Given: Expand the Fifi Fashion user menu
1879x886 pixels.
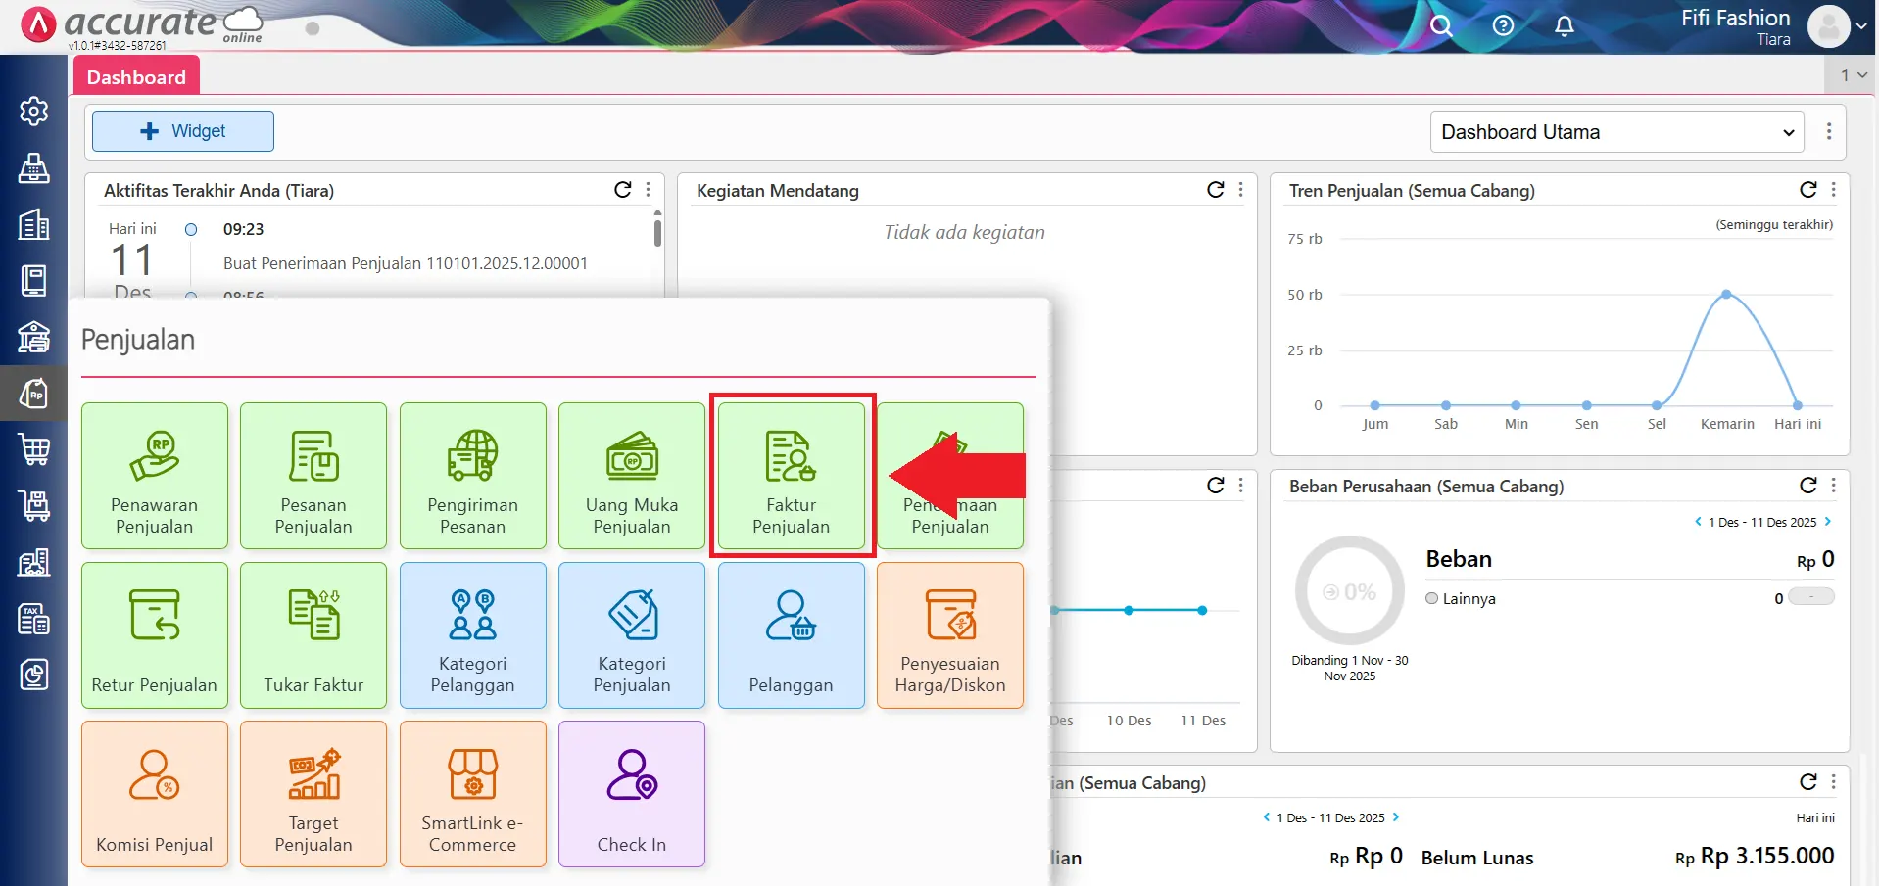Looking at the screenshot, I should (x=1860, y=26).
